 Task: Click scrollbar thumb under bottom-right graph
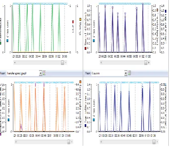click(154, 142)
